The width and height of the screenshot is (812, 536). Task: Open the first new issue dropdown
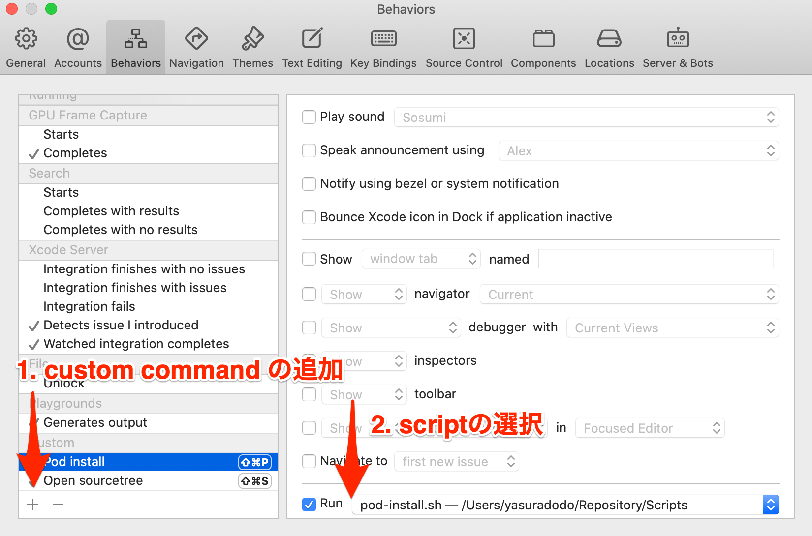point(457,461)
